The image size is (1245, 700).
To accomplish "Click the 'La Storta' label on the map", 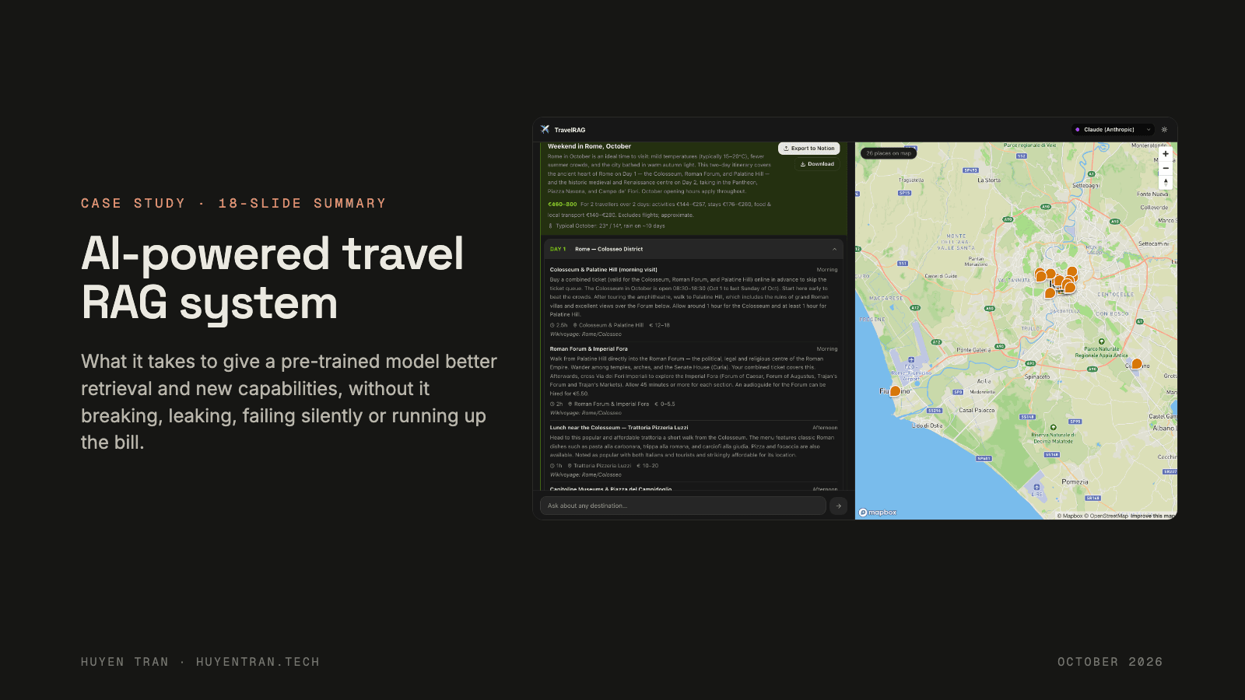I will click(x=989, y=180).
